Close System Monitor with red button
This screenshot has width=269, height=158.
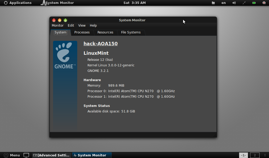tap(54, 20)
